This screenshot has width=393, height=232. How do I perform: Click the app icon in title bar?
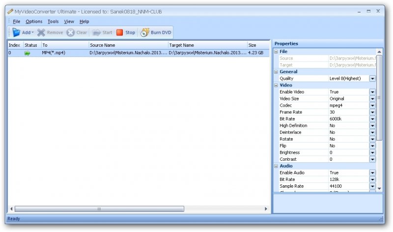(x=10, y=11)
